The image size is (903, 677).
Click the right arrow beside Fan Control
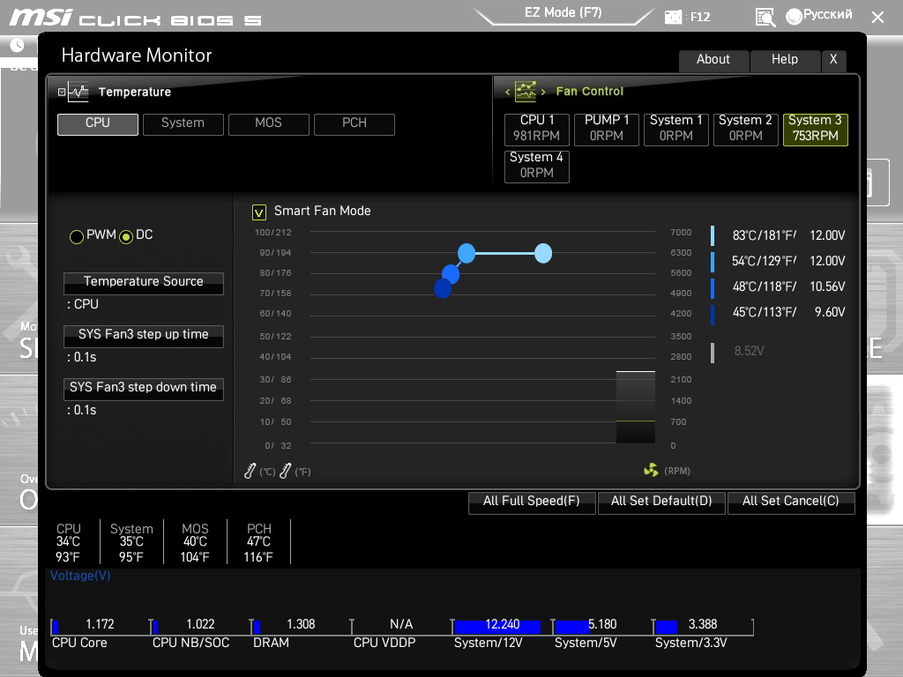coord(543,92)
